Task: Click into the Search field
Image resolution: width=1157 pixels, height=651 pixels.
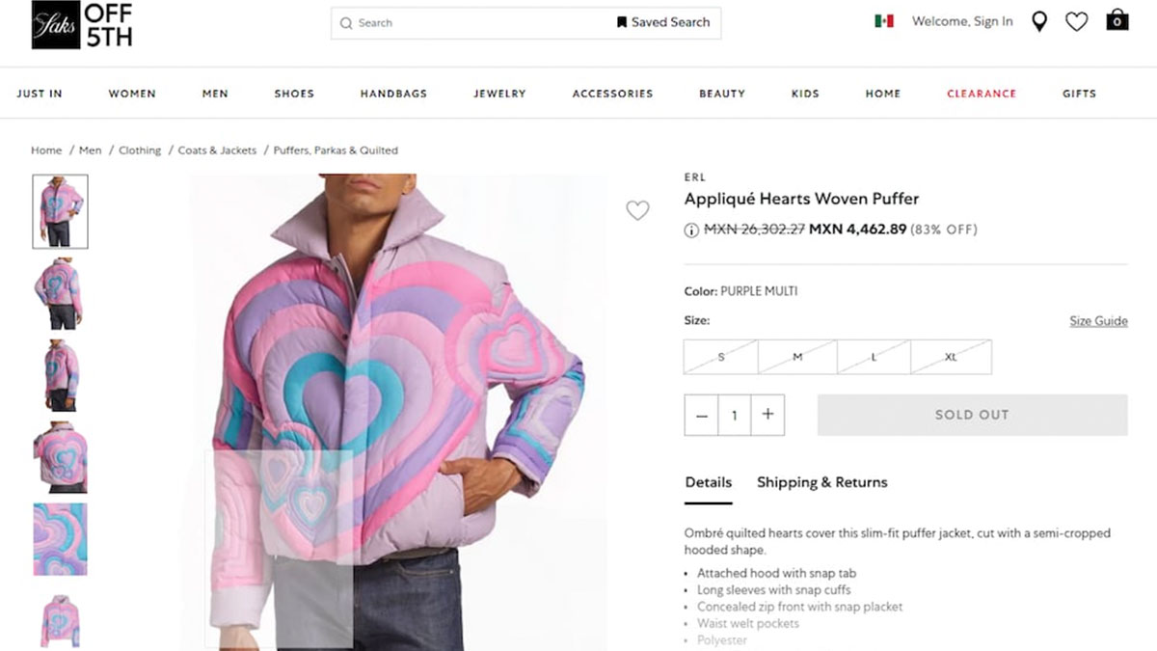Action: [x=482, y=23]
